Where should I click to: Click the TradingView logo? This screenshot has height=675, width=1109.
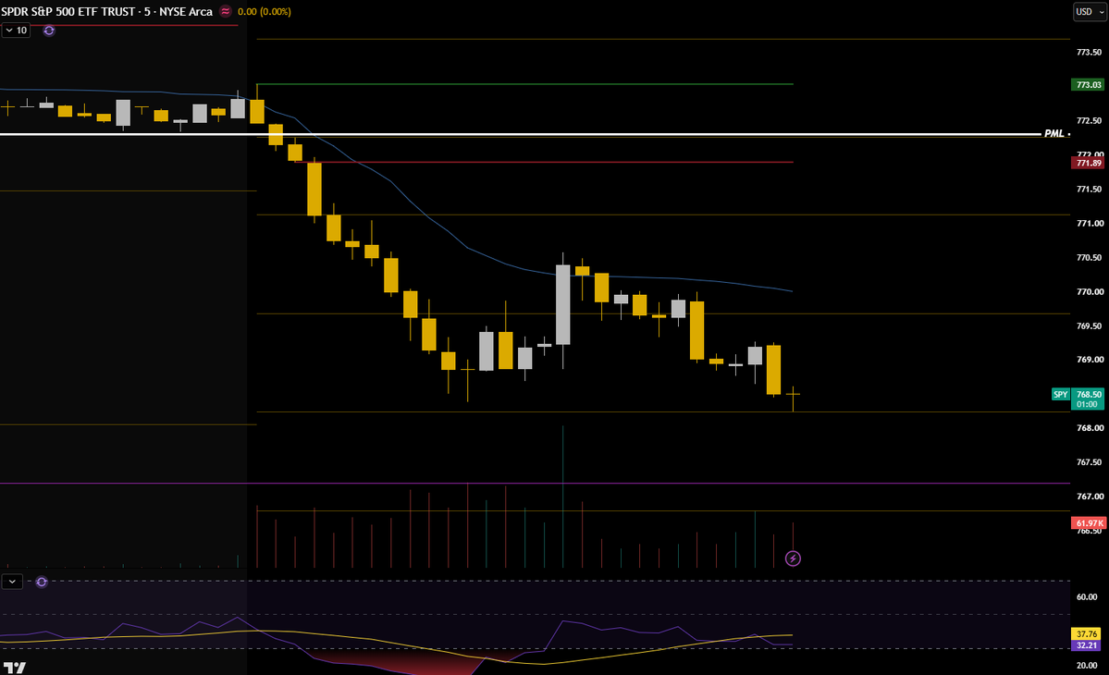click(x=14, y=668)
